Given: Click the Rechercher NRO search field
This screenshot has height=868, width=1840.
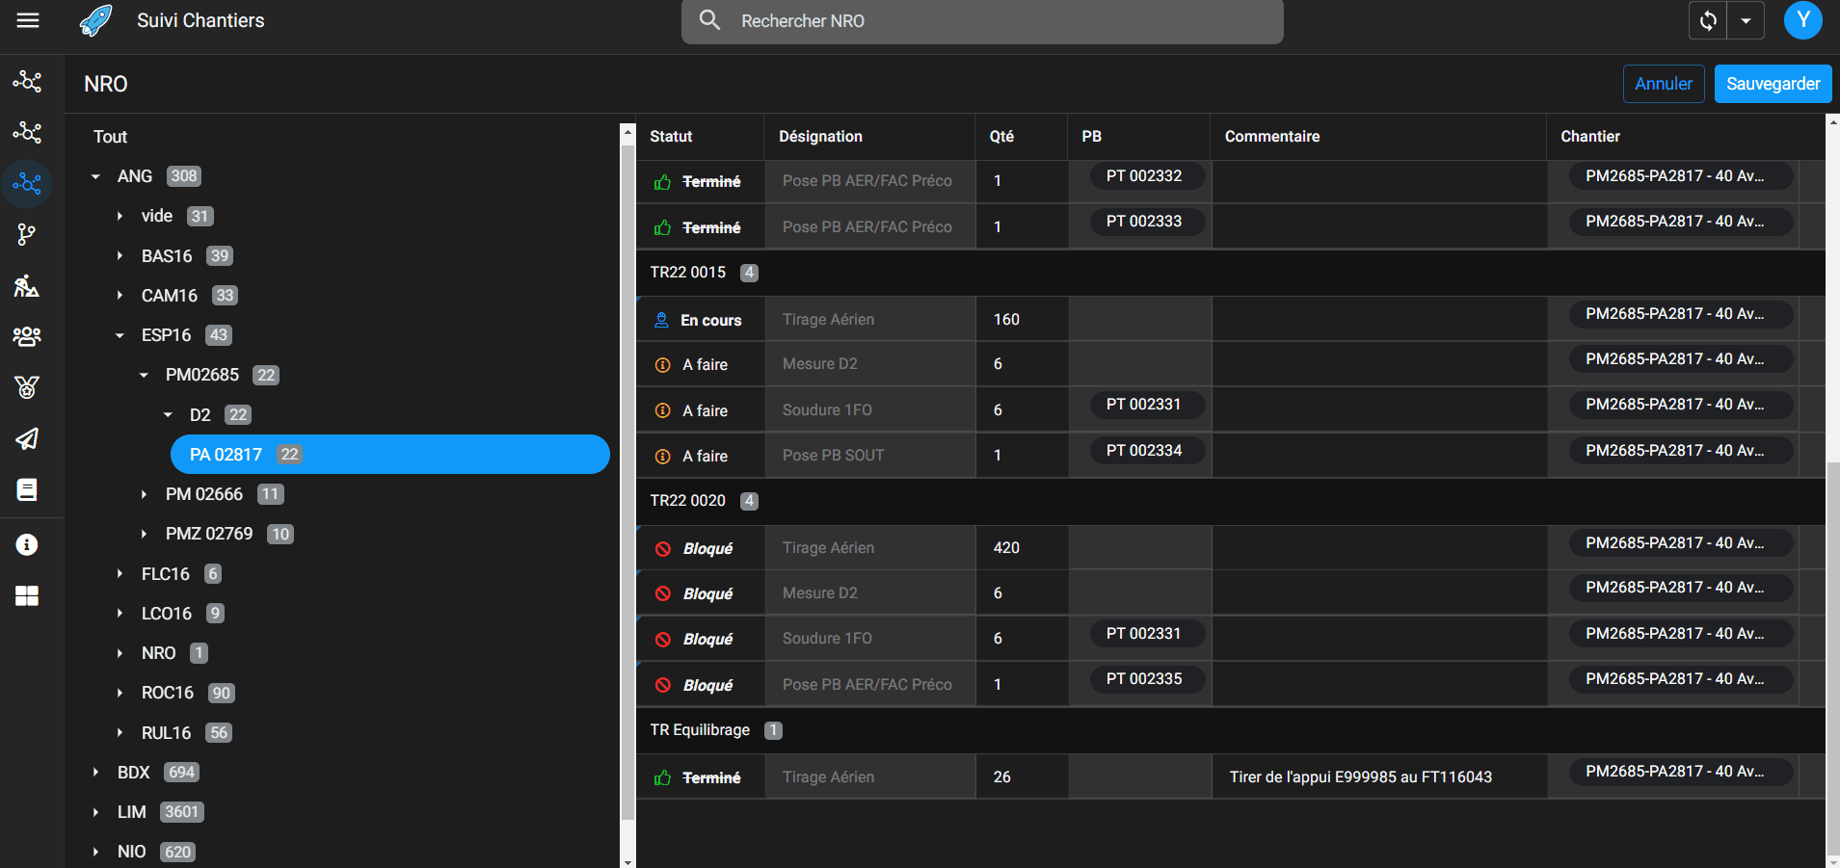Looking at the screenshot, I should click(993, 21).
